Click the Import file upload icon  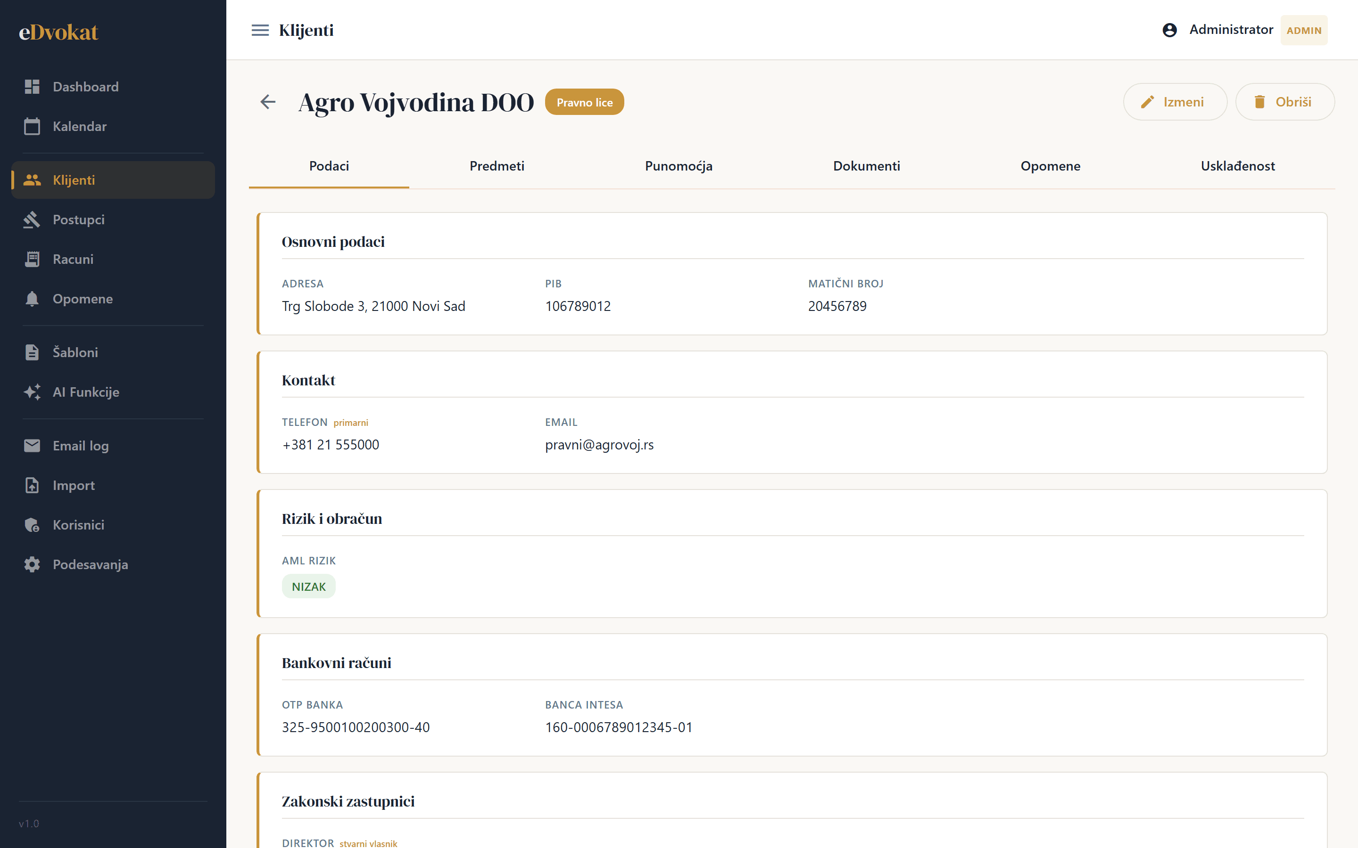click(32, 485)
